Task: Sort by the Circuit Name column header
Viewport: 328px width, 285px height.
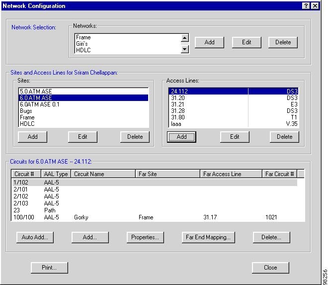Action: pyautogui.click(x=103, y=174)
